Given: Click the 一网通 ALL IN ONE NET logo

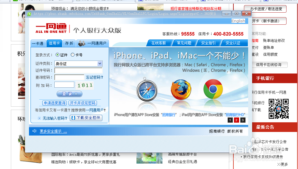Looking at the screenshot, I should pyautogui.click(x=51, y=28).
